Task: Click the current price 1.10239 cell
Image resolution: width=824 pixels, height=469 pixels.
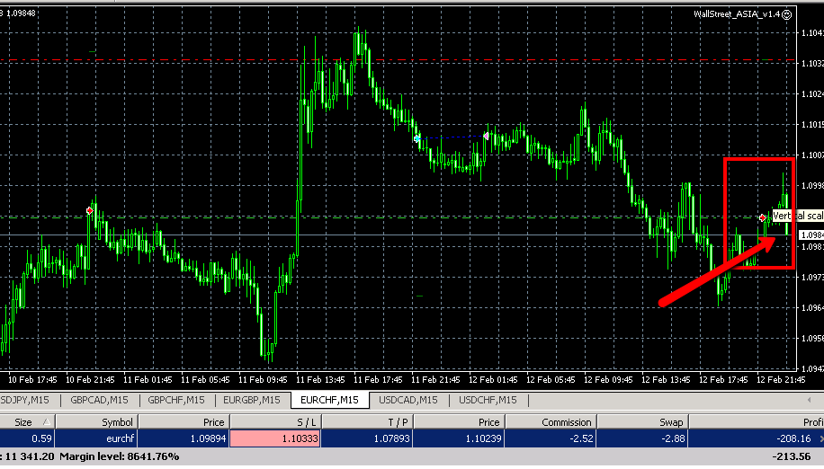Action: (x=459, y=438)
